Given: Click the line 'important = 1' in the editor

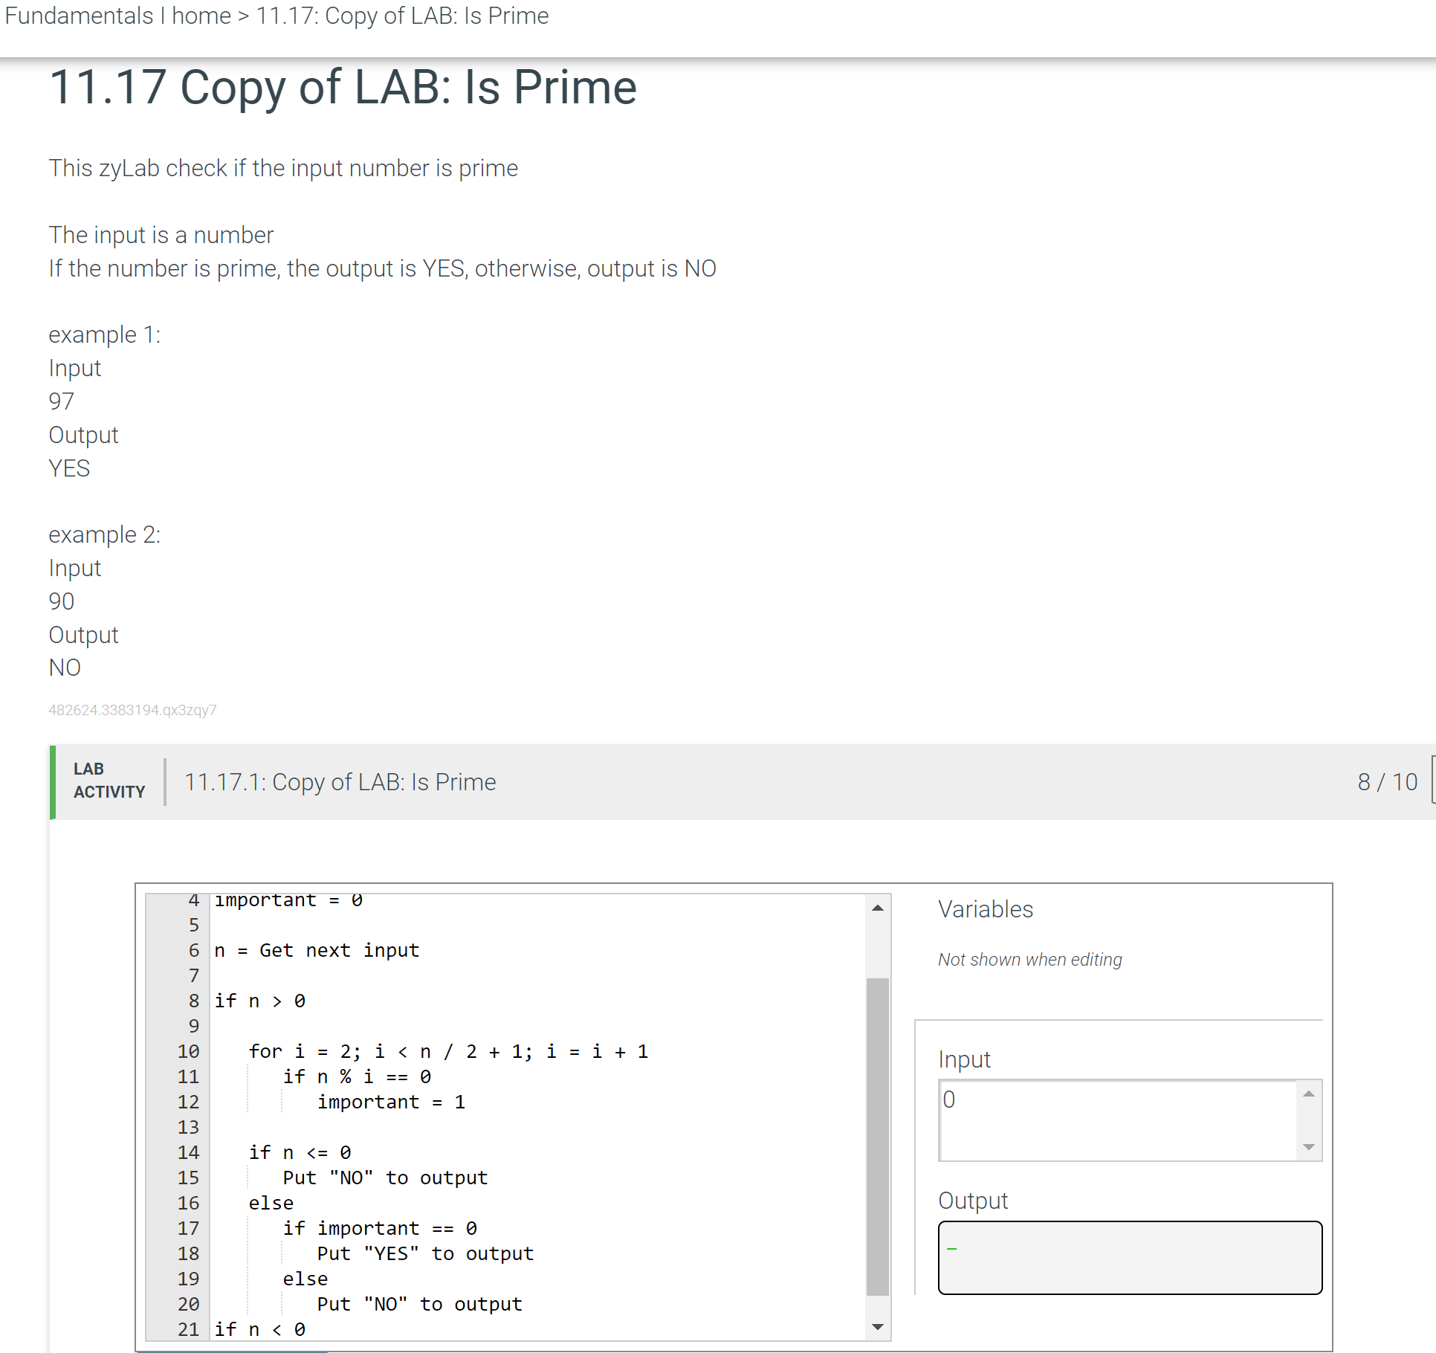Looking at the screenshot, I should pos(391,1102).
